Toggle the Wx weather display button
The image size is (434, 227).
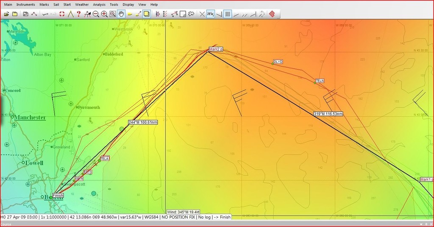[211, 14]
